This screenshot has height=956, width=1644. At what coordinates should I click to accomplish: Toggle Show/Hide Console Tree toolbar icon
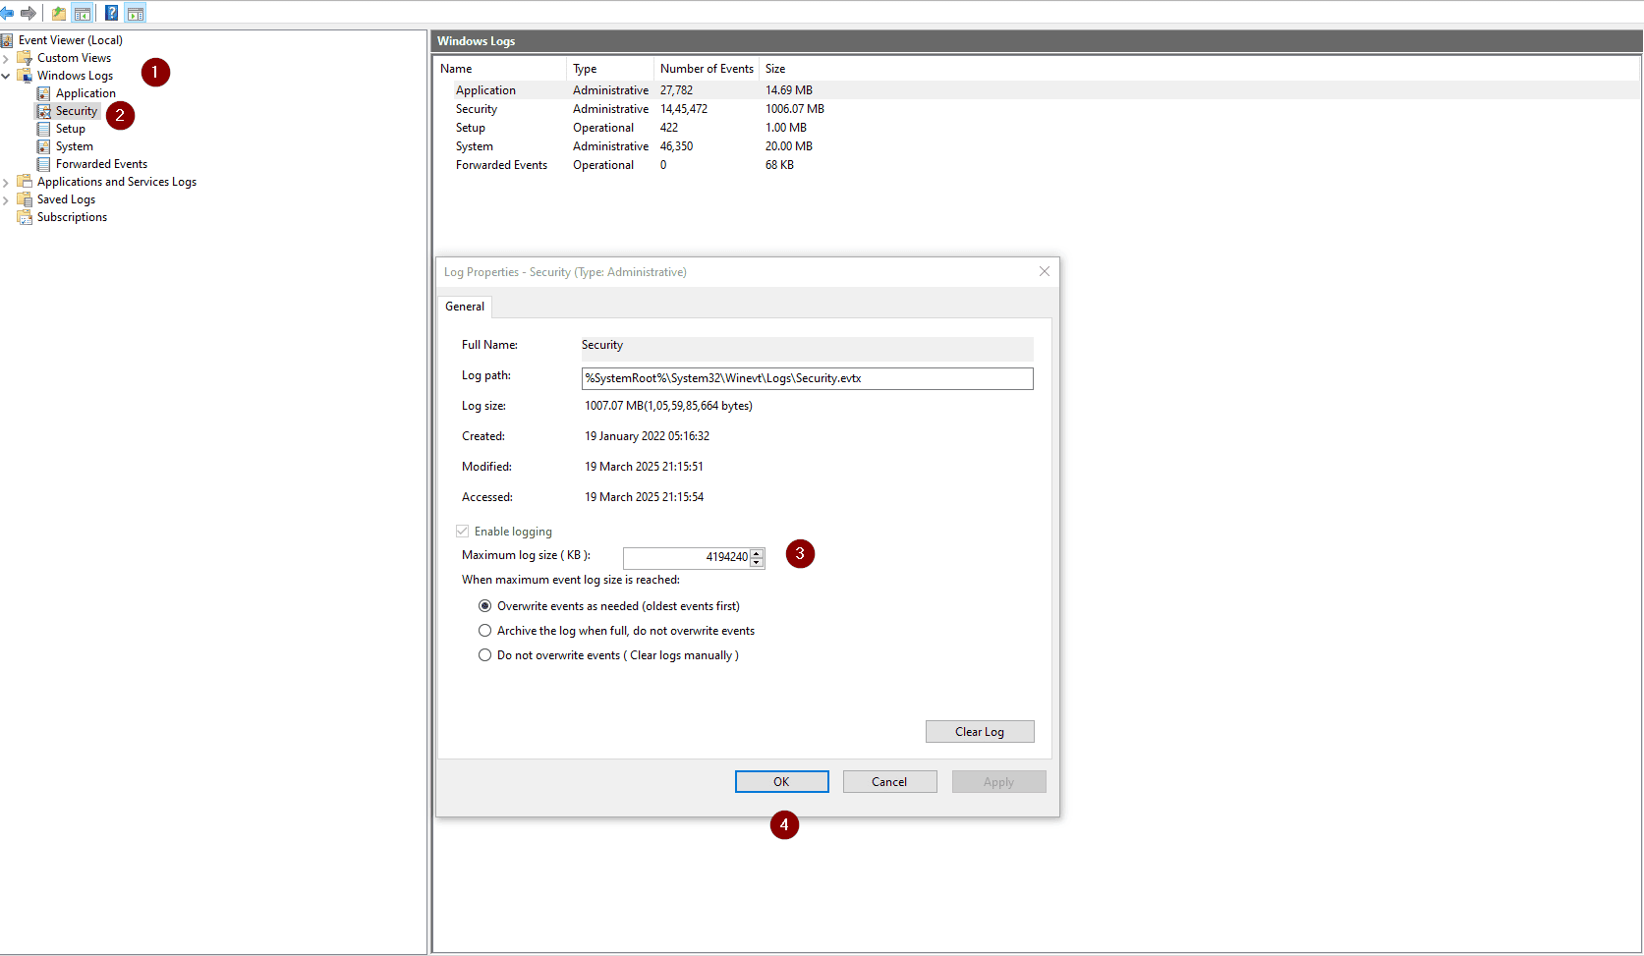click(x=83, y=13)
